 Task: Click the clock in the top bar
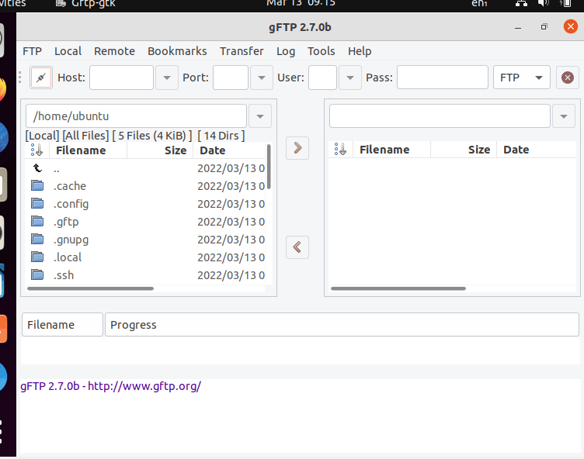tap(301, 3)
